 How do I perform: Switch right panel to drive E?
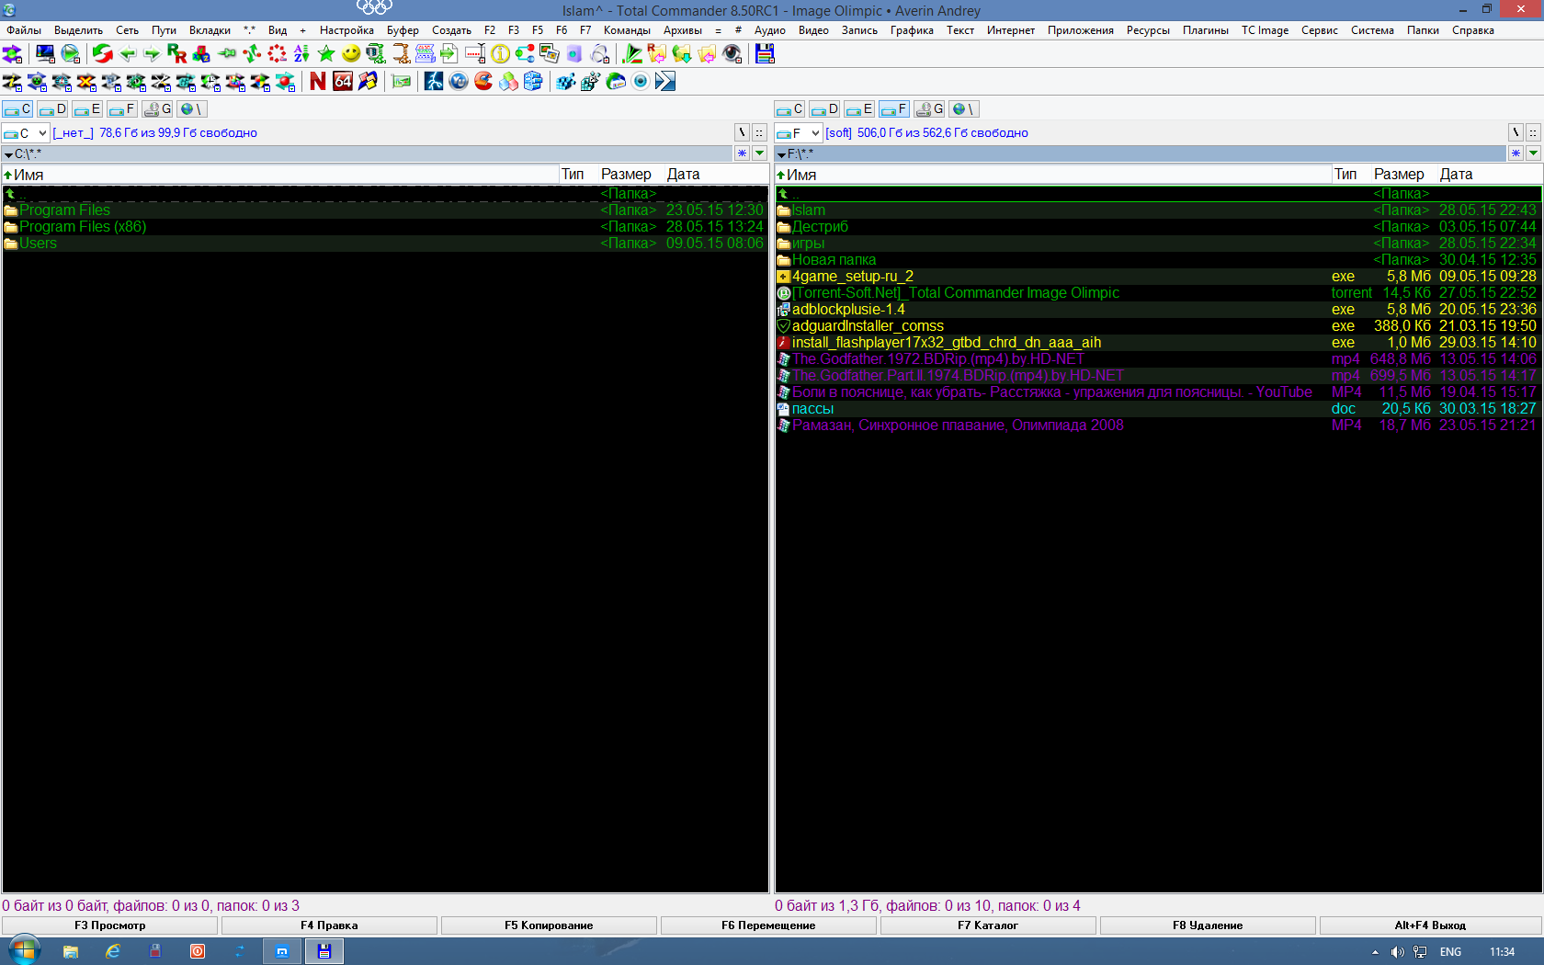point(859,109)
